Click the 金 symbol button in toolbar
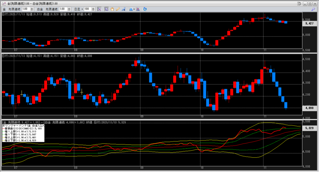Screen dimensions: 319x172 pos(4,9)
